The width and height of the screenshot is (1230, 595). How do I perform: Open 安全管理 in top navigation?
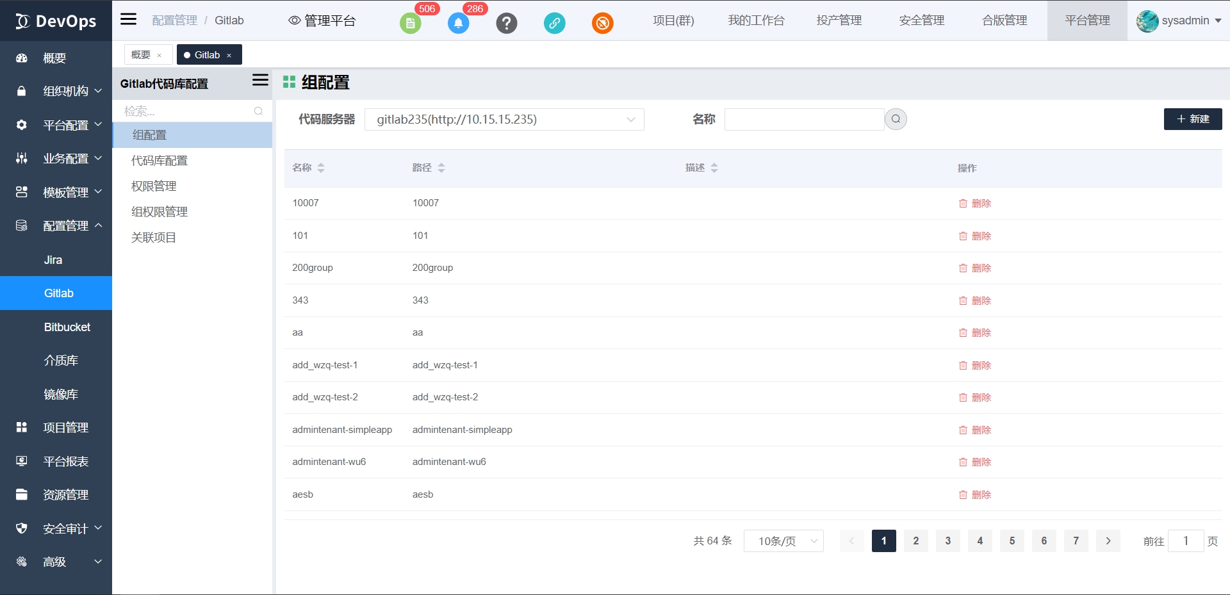point(921,20)
